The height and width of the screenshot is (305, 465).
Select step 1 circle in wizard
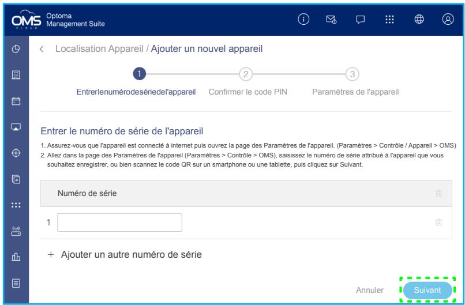pyautogui.click(x=140, y=74)
